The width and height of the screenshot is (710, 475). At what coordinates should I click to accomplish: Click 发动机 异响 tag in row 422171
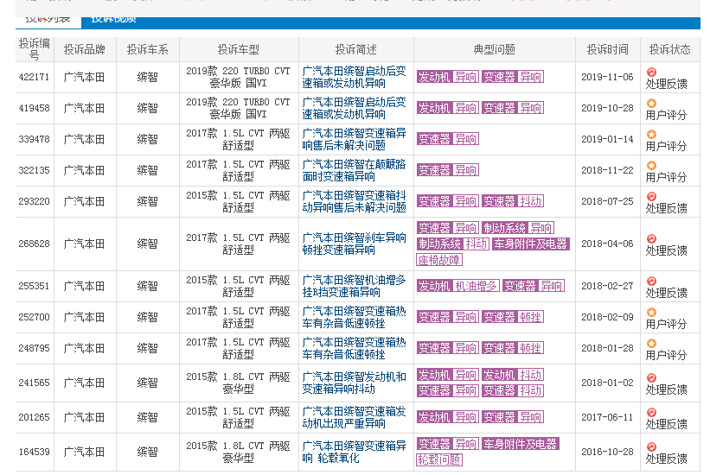tap(447, 77)
